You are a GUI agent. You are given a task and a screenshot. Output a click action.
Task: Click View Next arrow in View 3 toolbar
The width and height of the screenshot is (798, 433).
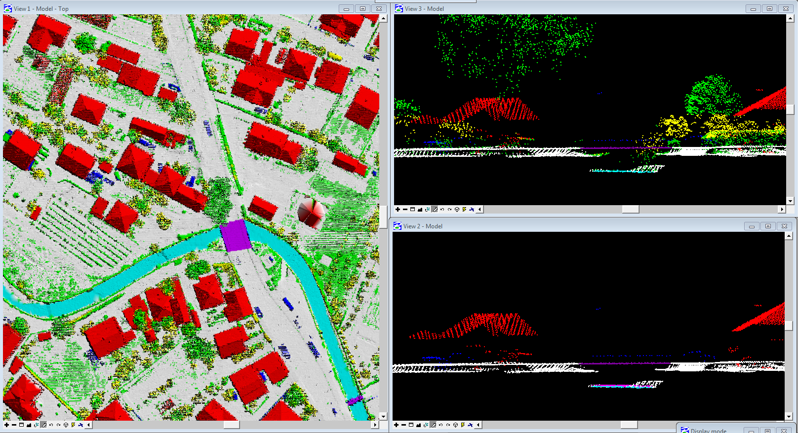pyautogui.click(x=449, y=210)
